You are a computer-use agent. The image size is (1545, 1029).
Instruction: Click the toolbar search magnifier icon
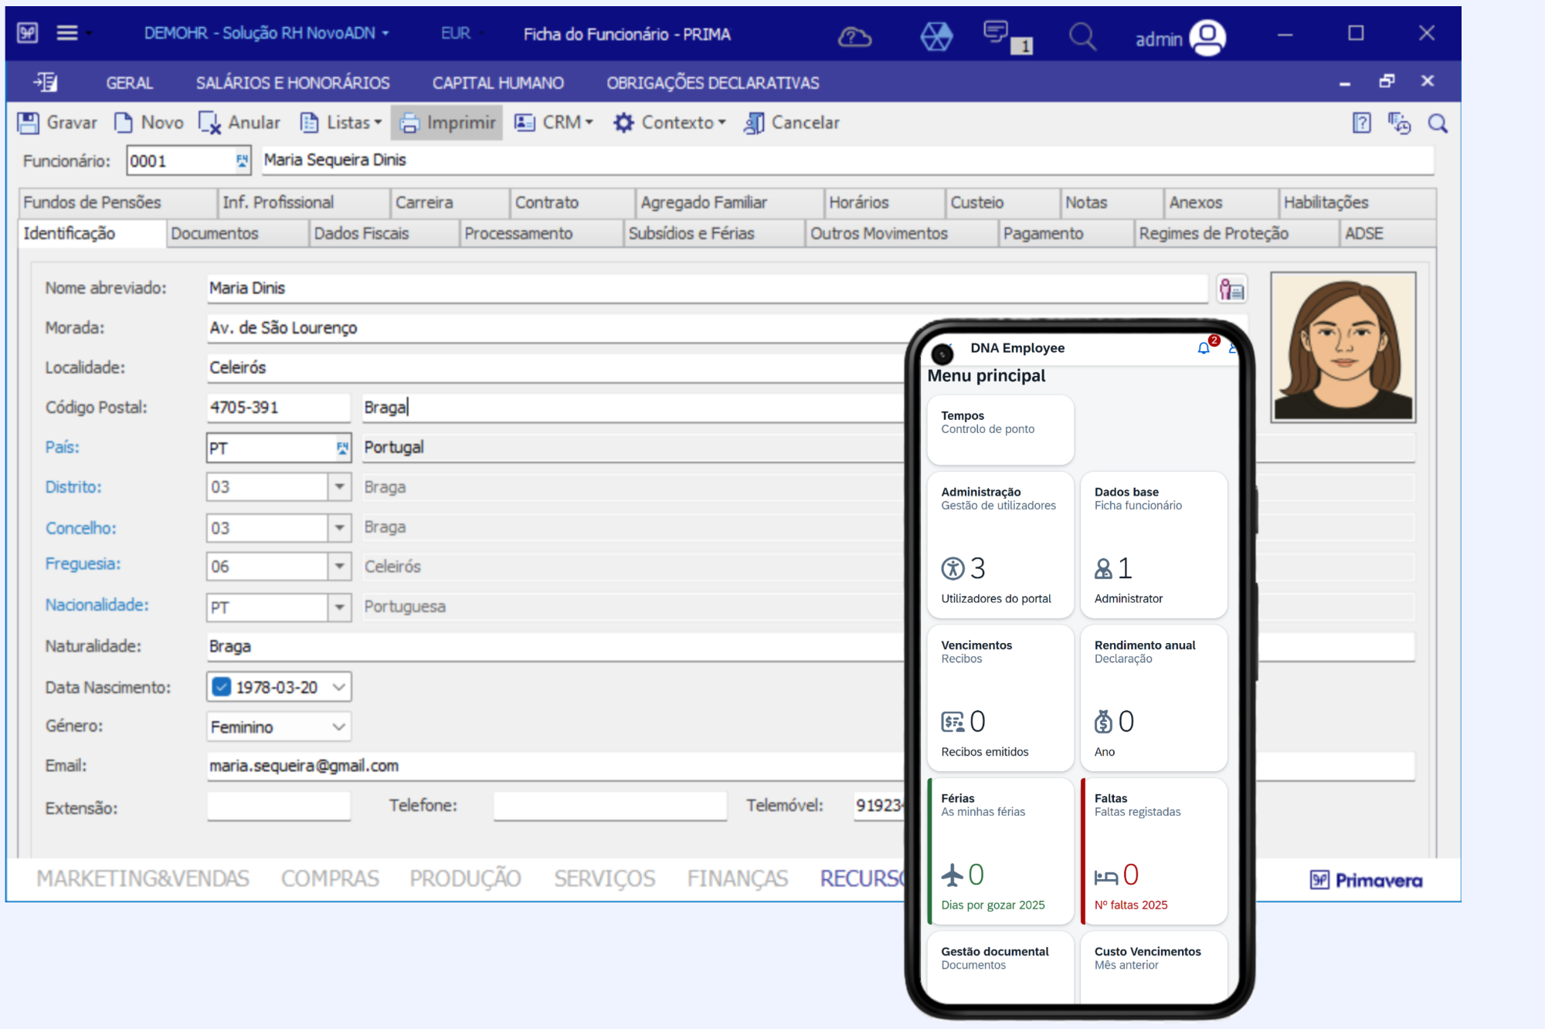(1438, 123)
